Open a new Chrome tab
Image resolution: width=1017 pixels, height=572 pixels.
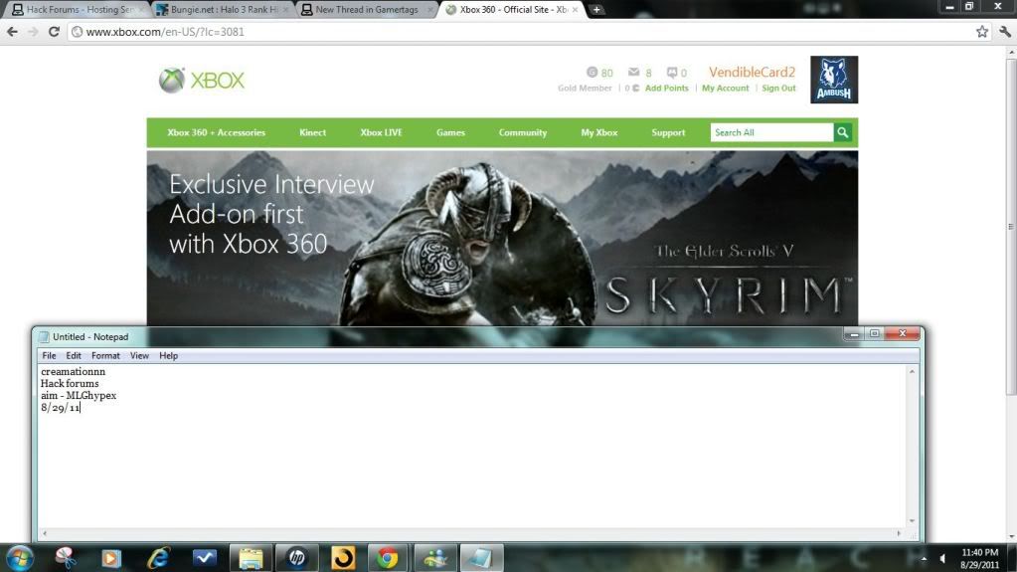point(596,10)
